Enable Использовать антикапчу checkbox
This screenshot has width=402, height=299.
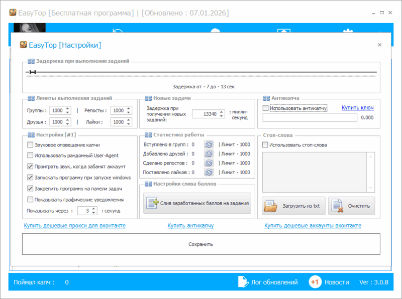click(266, 108)
